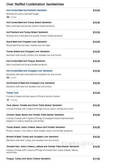Select Hot Corned Beef and Turkey Breast Sandwich
This screenshot has height=168, width=131.
[x=29, y=23]
